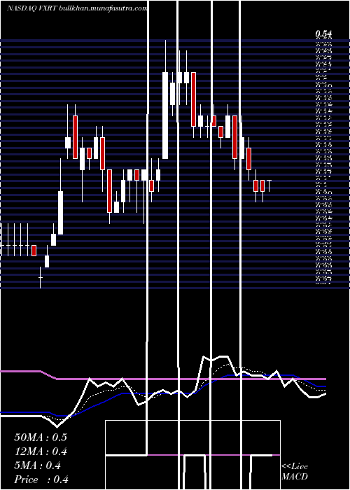Click the Price : 0.4 readout
Image resolution: width=350 pixels, height=490 pixels.
[x=41, y=479]
